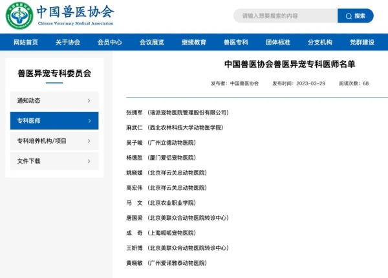Click the English name Chinese Veterinary Medical Association

pos(76,23)
